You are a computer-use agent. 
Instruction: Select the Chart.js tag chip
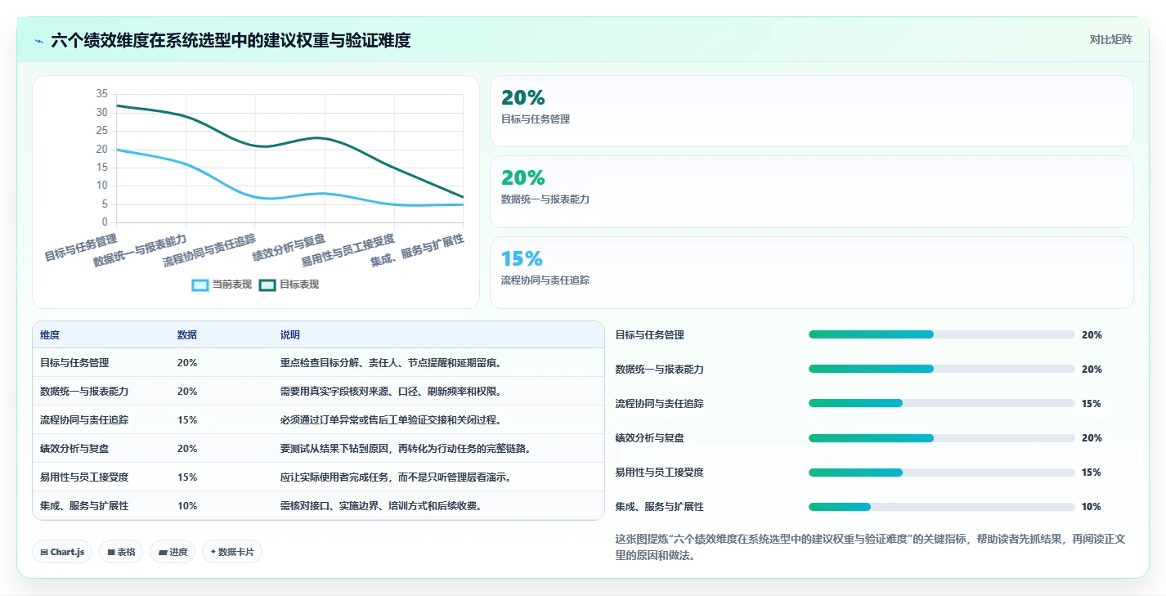point(63,552)
